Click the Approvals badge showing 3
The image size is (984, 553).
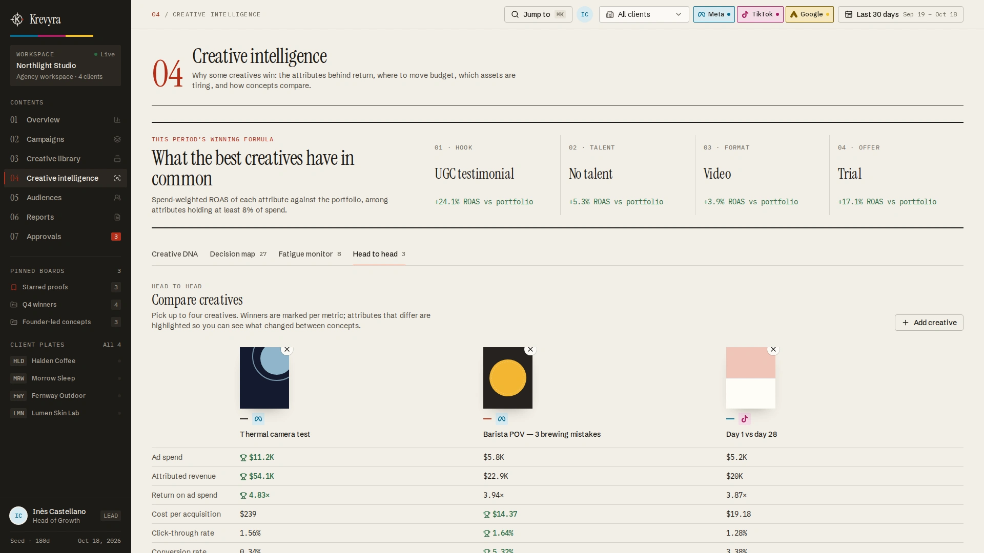tap(116, 237)
